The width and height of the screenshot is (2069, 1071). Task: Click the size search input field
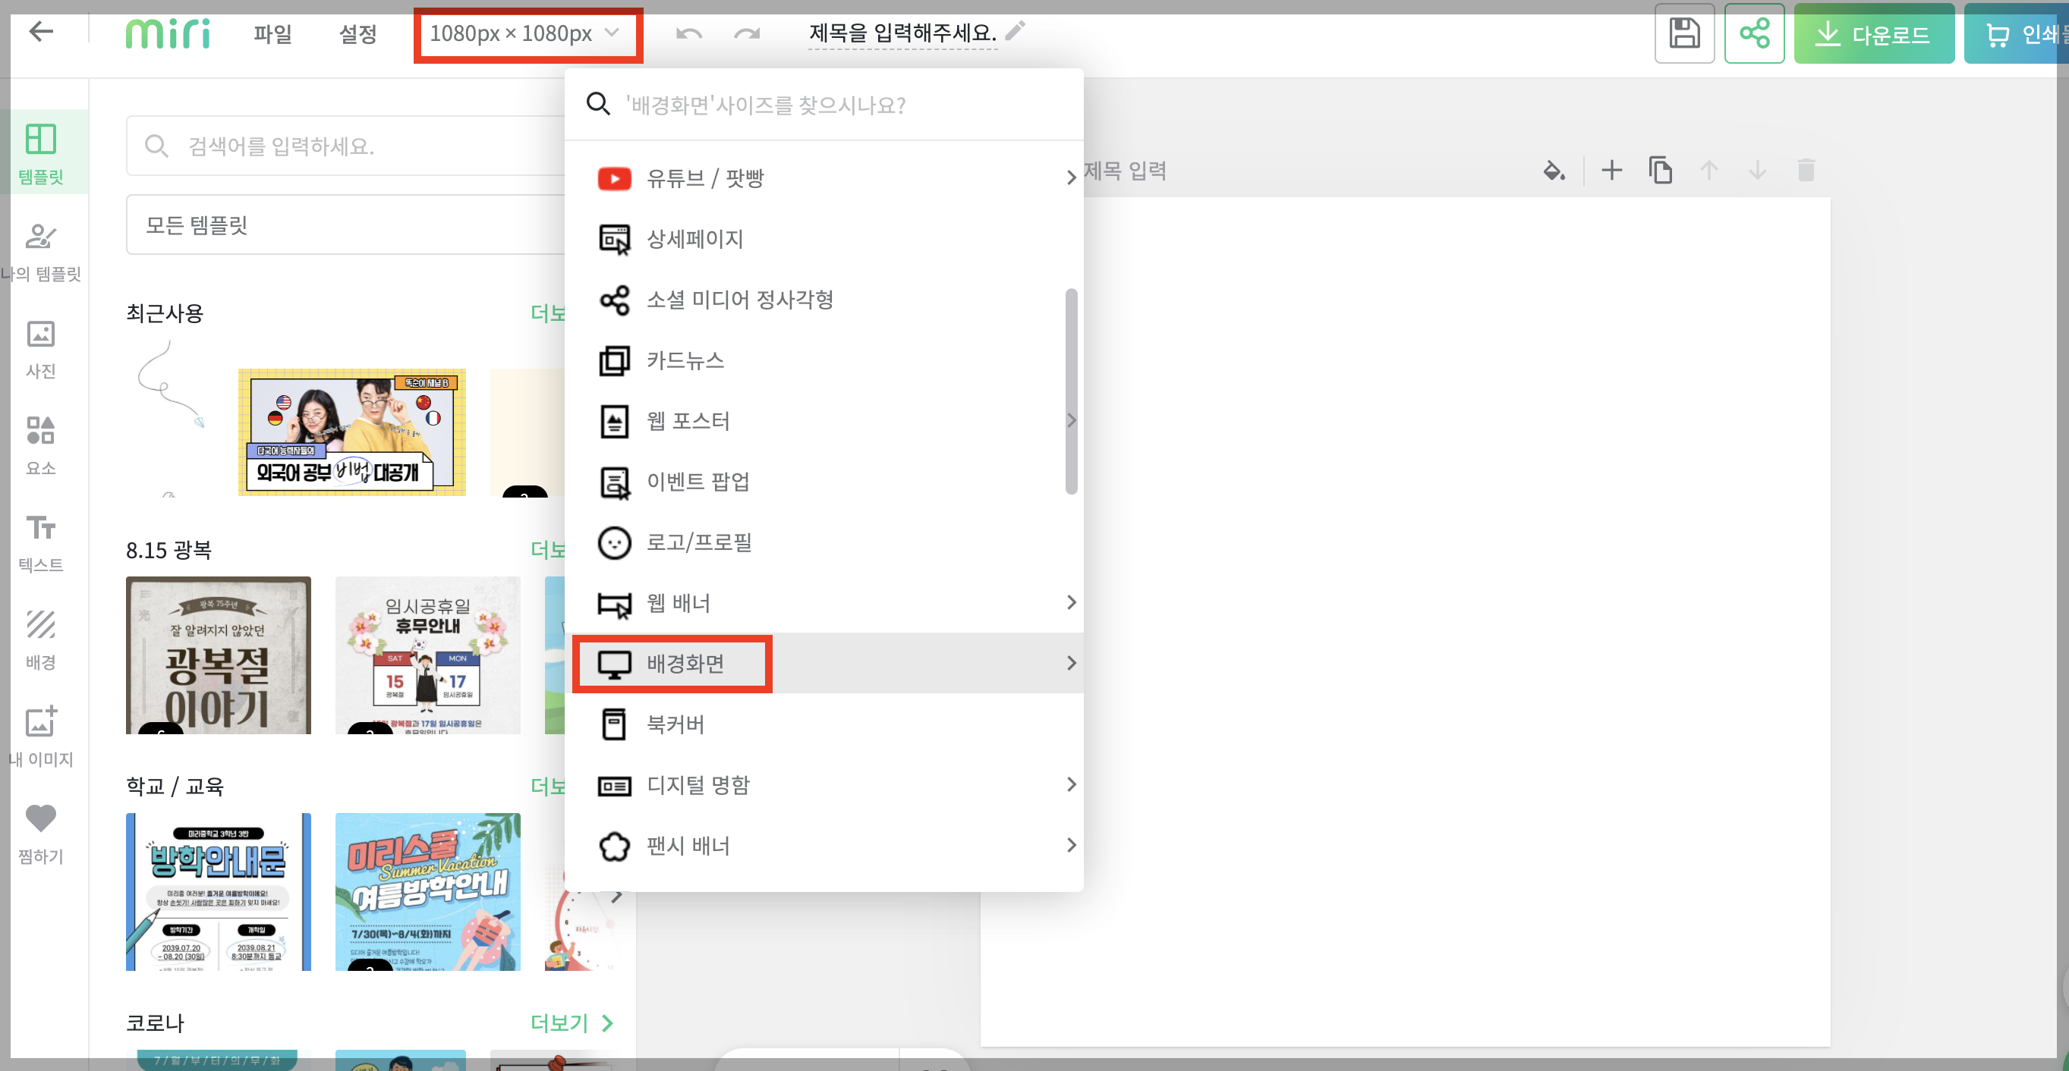(836, 105)
